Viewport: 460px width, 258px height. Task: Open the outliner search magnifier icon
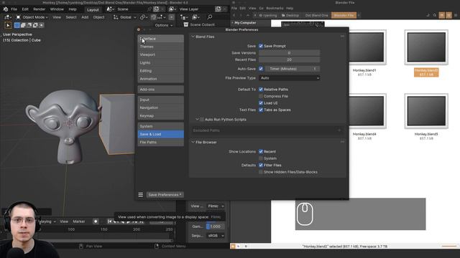point(209,17)
